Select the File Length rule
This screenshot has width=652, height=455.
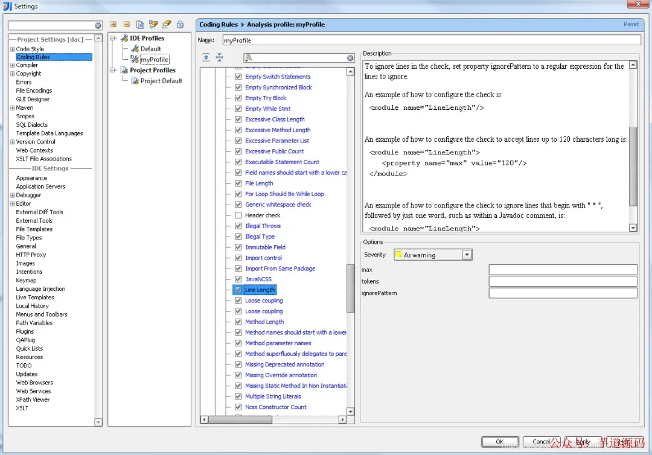tap(259, 183)
